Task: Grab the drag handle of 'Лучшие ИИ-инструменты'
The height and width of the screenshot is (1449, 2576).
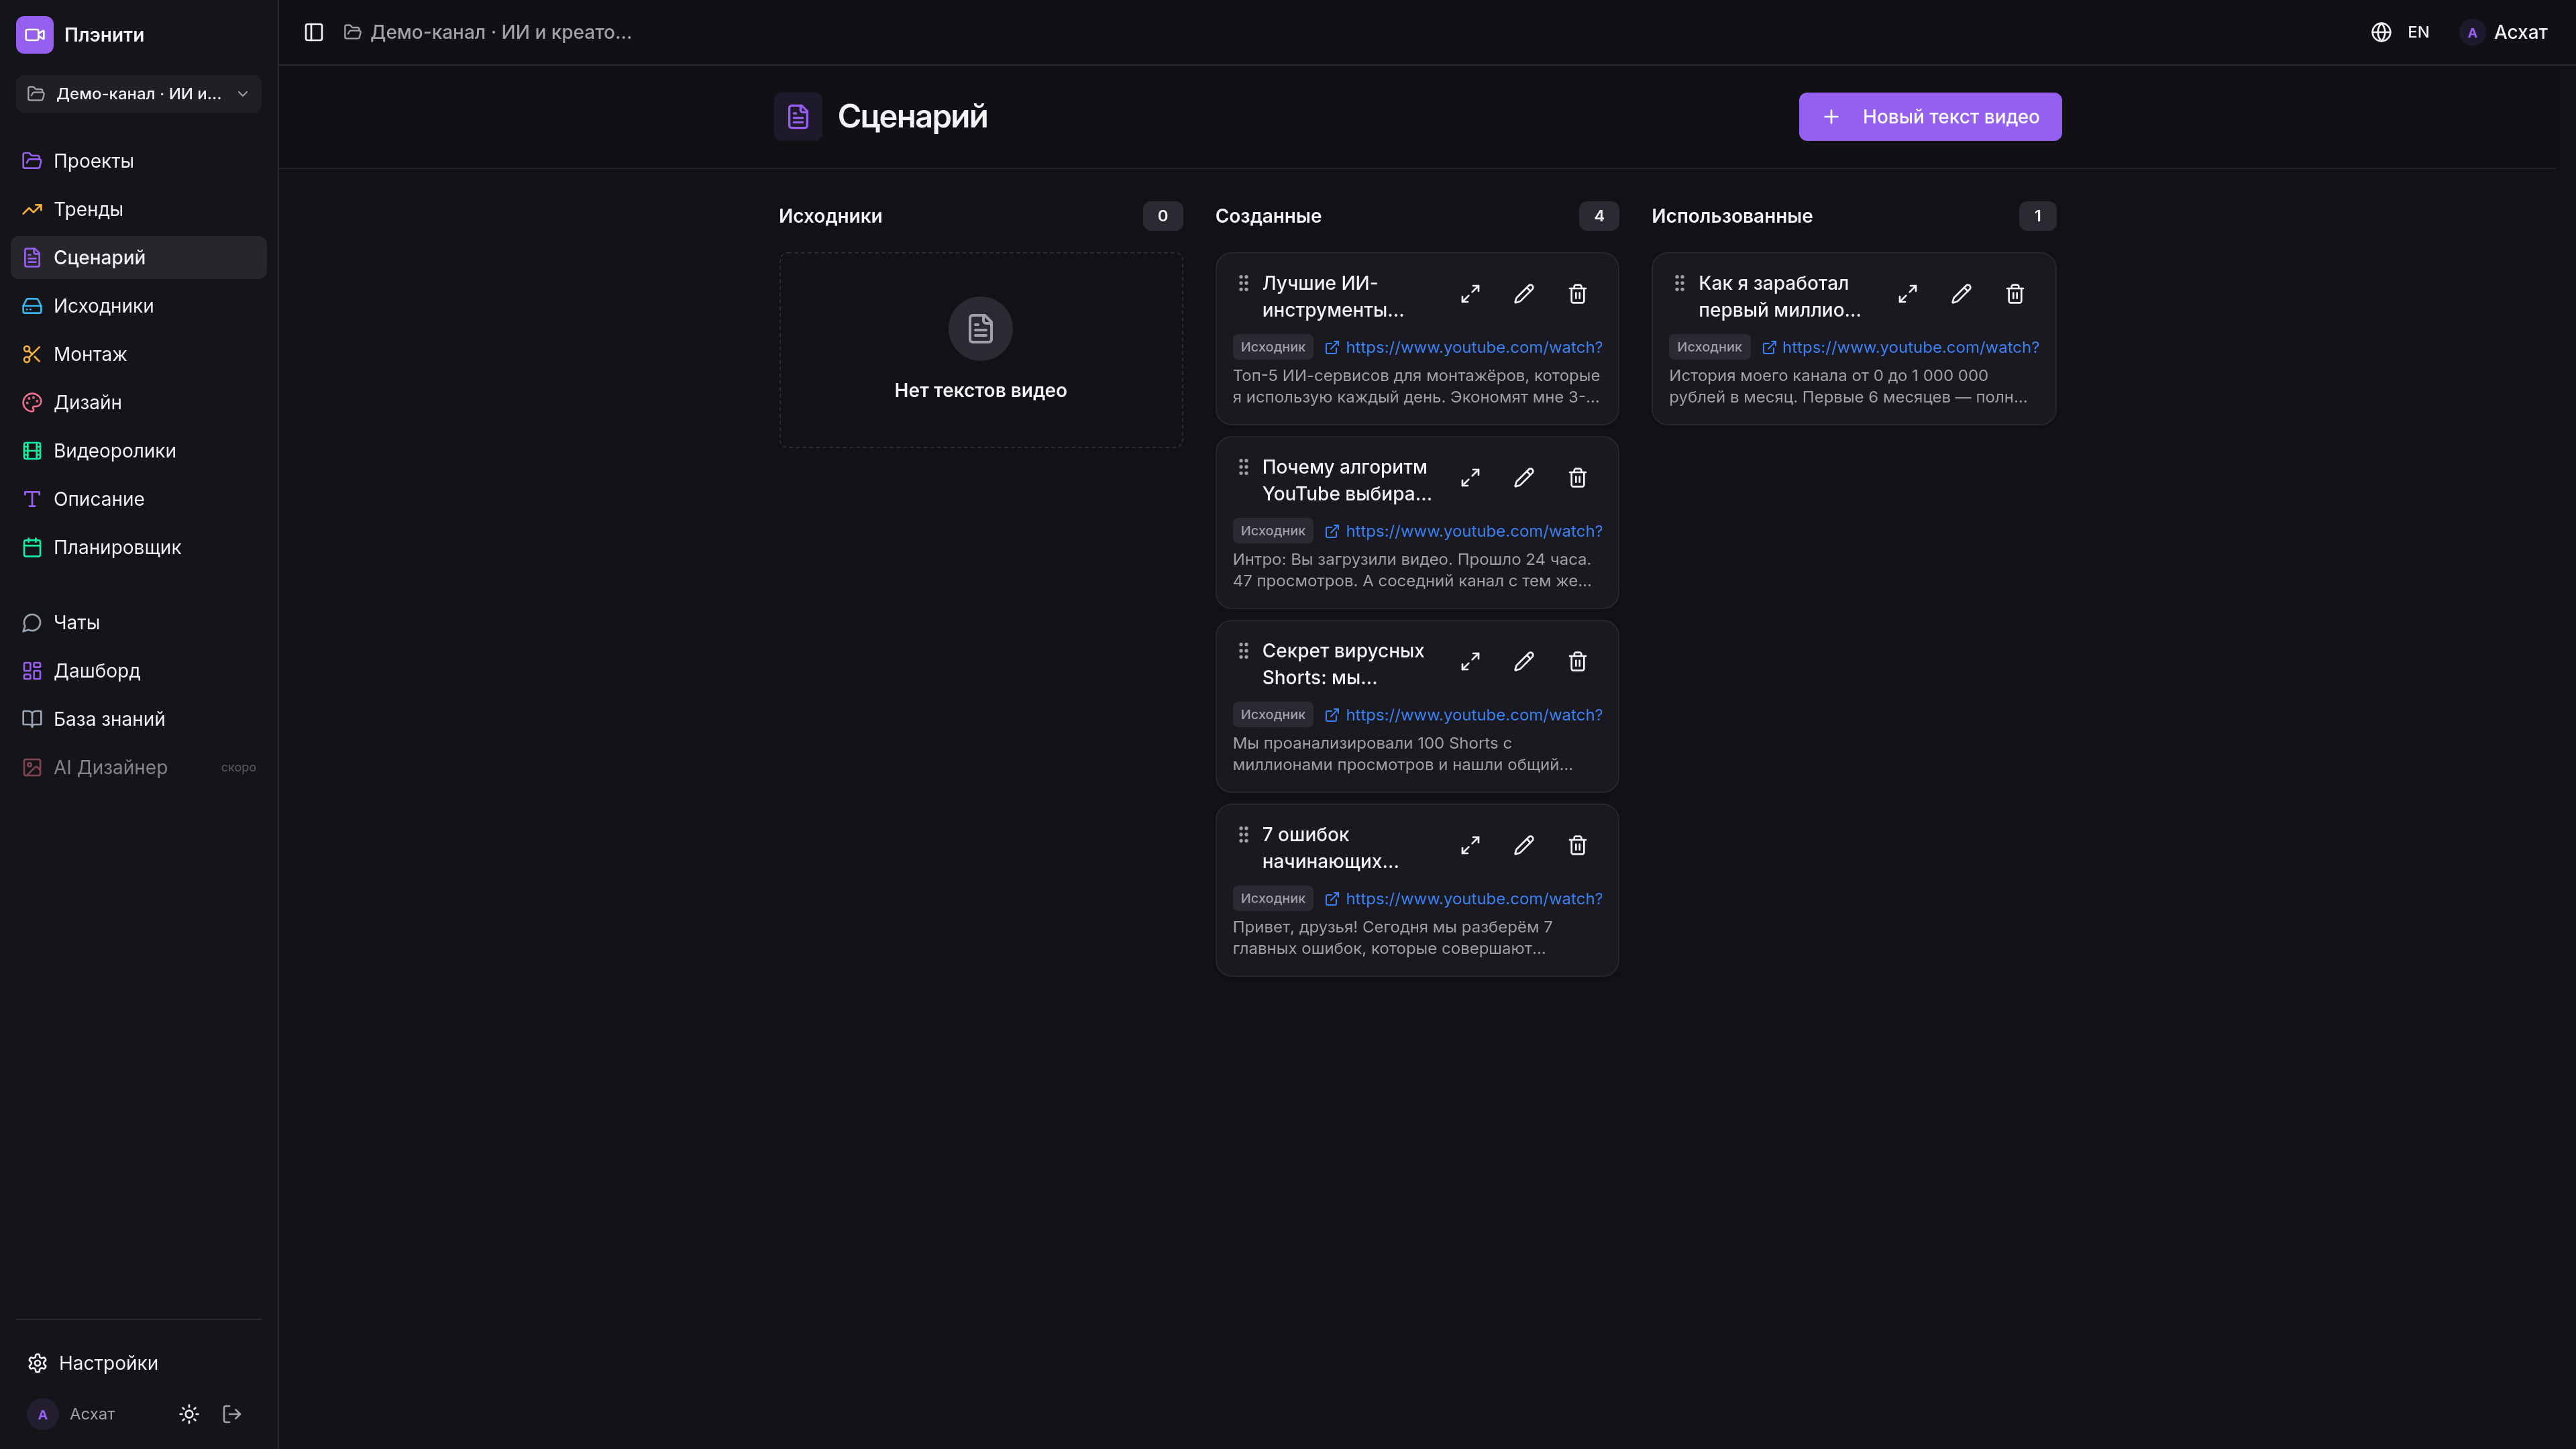Action: tap(1244, 283)
